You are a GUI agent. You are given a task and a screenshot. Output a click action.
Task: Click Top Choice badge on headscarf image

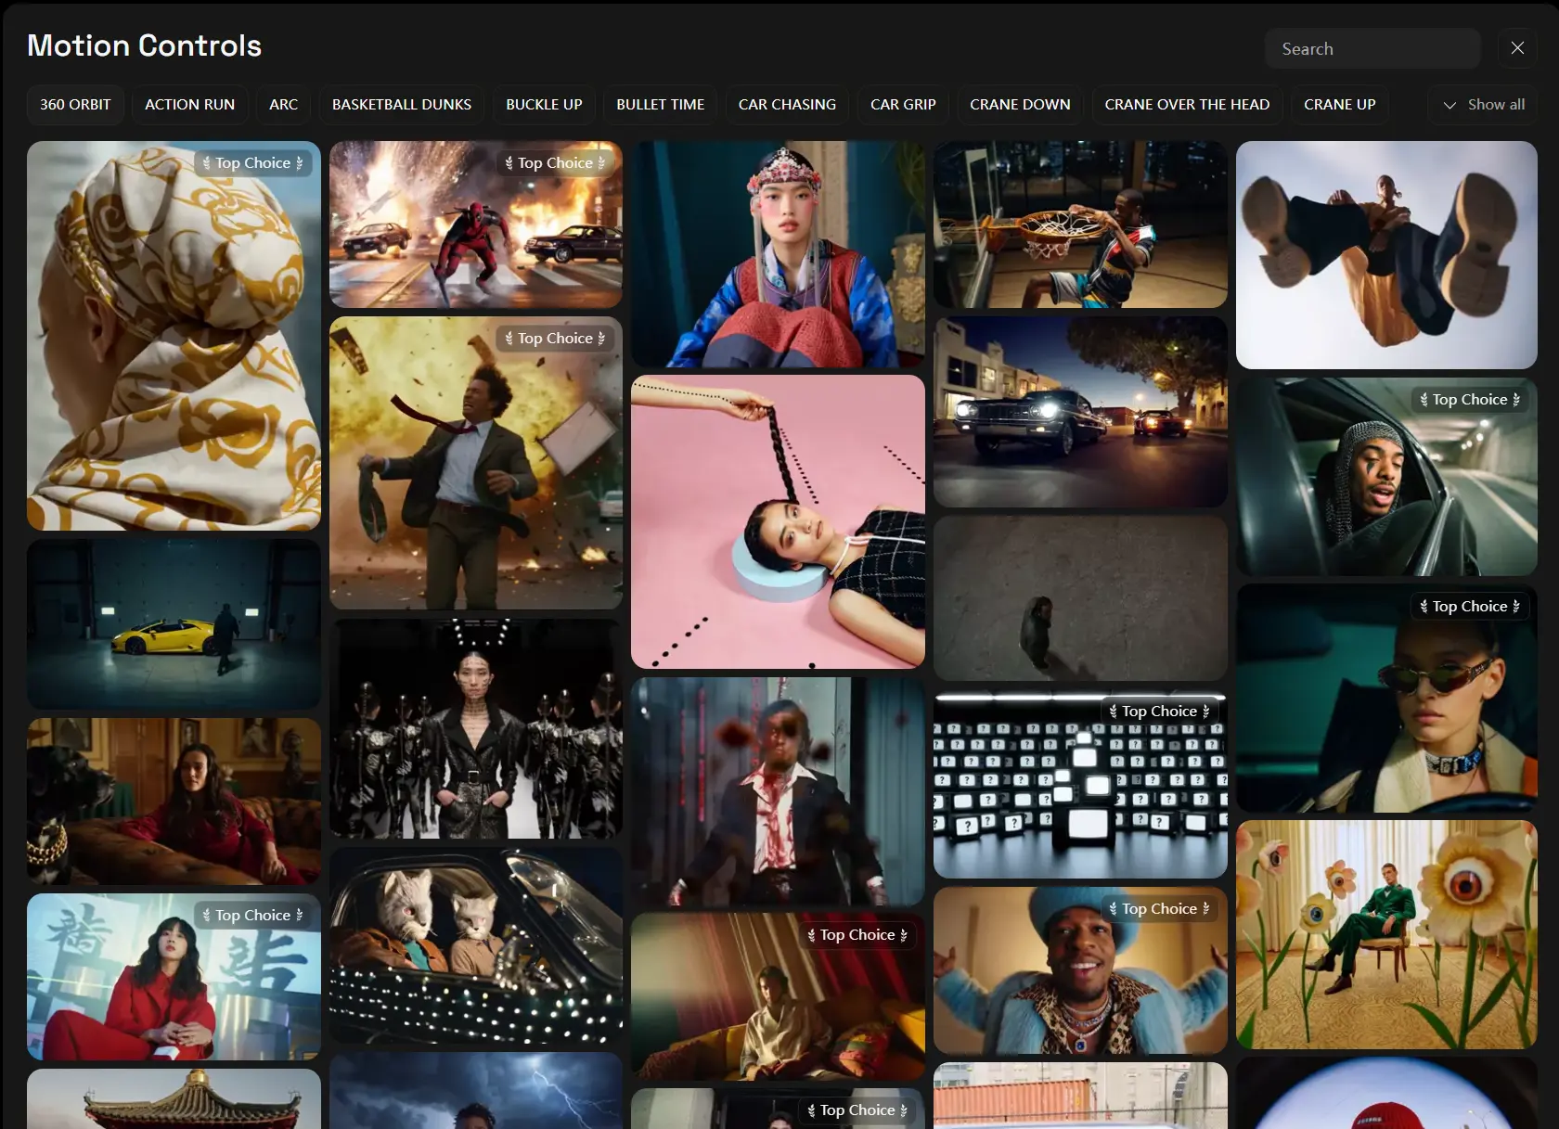pyautogui.click(x=253, y=163)
